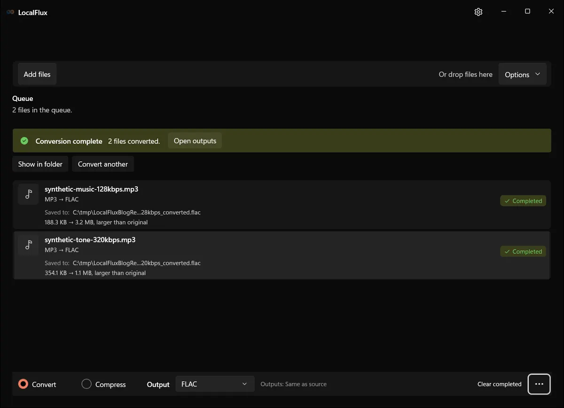The height and width of the screenshot is (408, 564).
Task: Open the three-dot more options button
Action: pyautogui.click(x=539, y=384)
